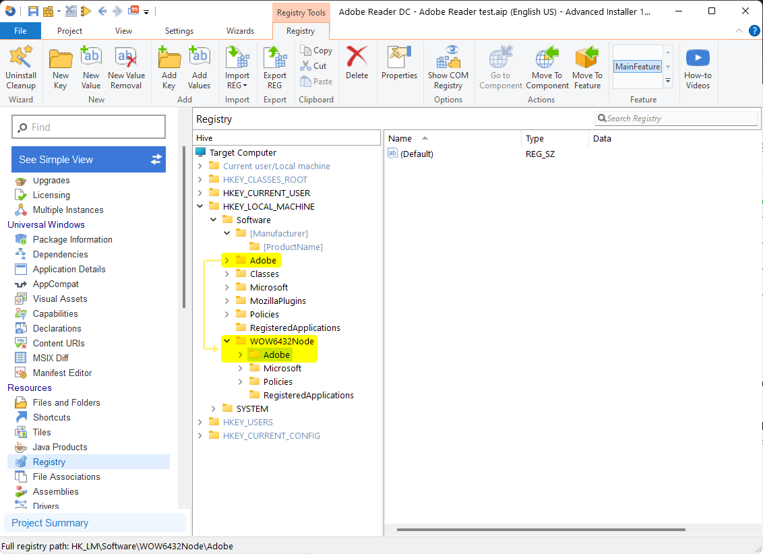
Task: Collapse the WOW6432Node key
Action: [x=226, y=341]
